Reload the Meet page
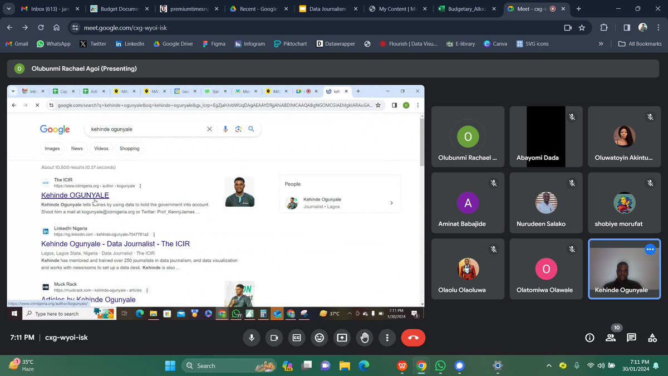668x376 pixels. [x=41, y=27]
